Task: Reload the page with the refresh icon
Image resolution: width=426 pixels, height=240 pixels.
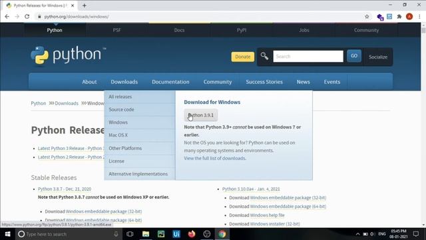Action: (27, 17)
